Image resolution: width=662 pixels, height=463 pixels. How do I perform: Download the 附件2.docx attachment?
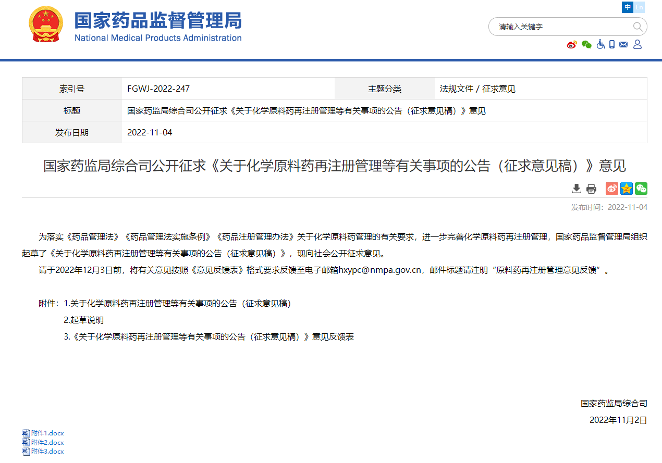point(47,442)
